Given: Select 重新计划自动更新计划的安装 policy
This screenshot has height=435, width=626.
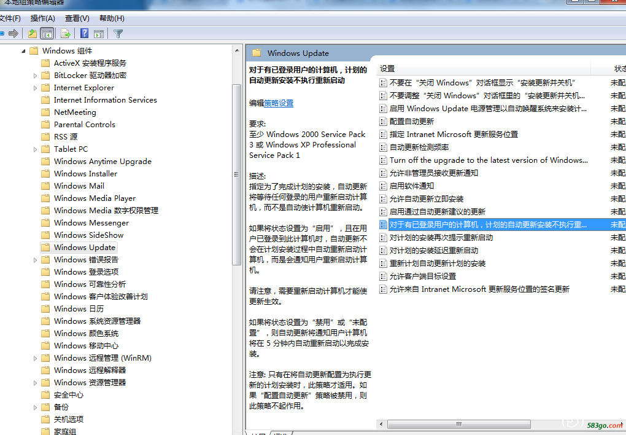Looking at the screenshot, I should point(438,264).
